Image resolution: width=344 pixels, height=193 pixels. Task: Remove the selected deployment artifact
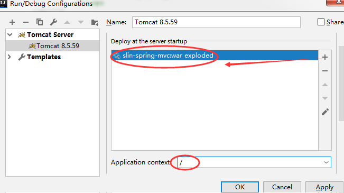(325, 71)
